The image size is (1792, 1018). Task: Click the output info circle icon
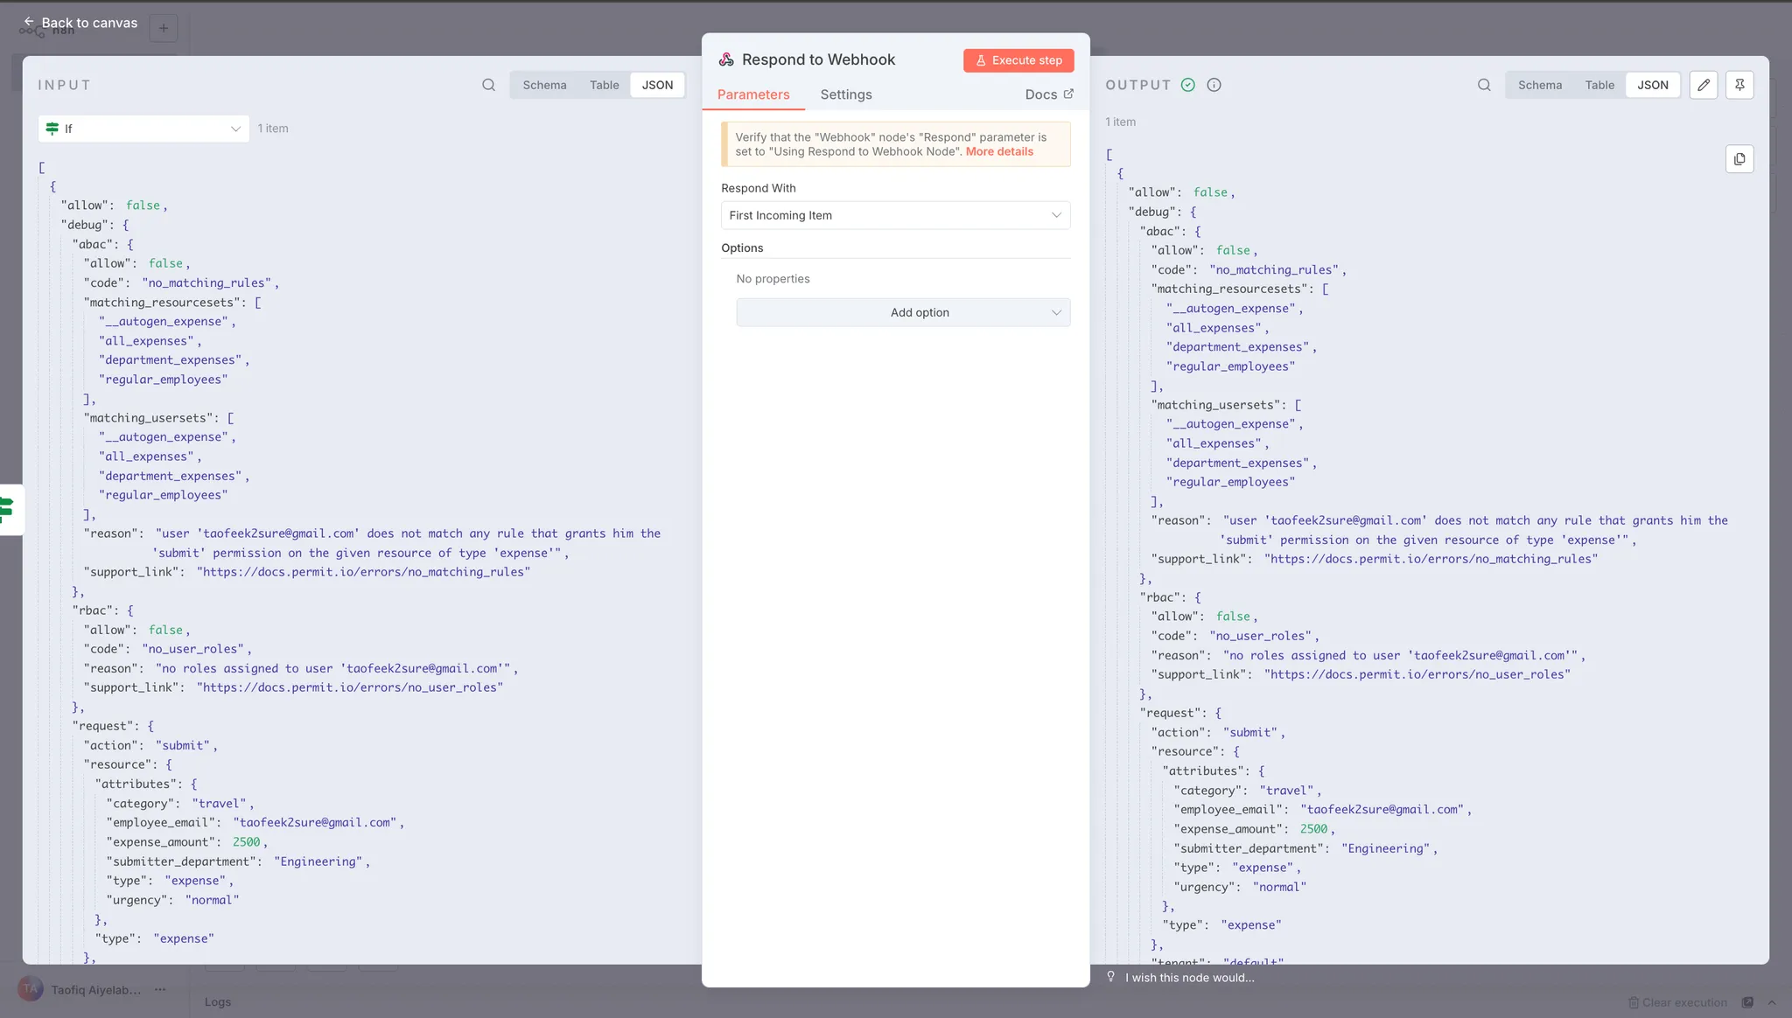[x=1214, y=85]
